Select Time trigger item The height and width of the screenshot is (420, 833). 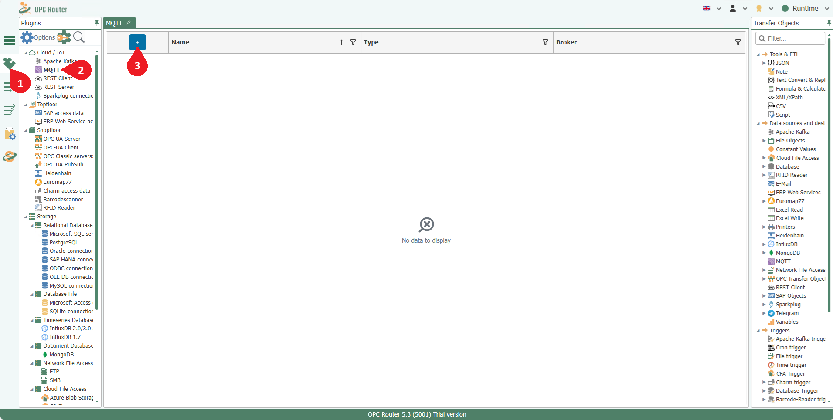(x=791, y=365)
